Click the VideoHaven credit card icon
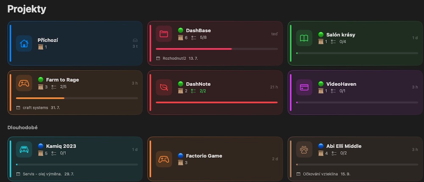This screenshot has height=182, width=424. coord(304,87)
